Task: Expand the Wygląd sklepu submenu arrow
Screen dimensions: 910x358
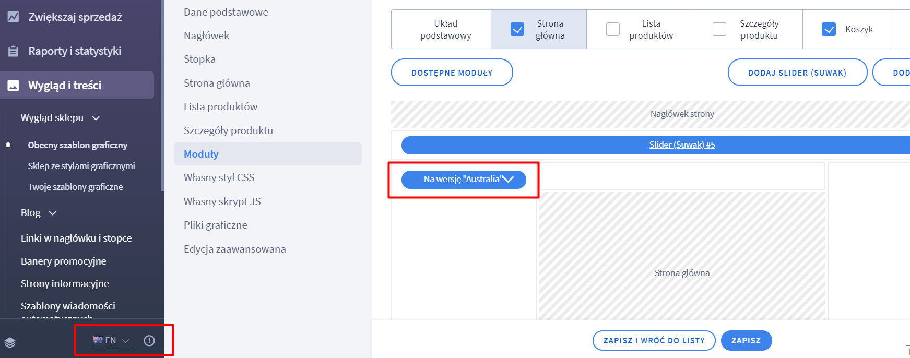Action: [x=96, y=118]
